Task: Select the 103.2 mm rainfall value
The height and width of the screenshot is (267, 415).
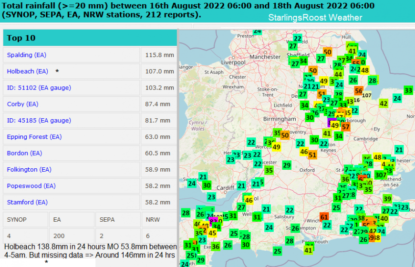Action: point(160,88)
